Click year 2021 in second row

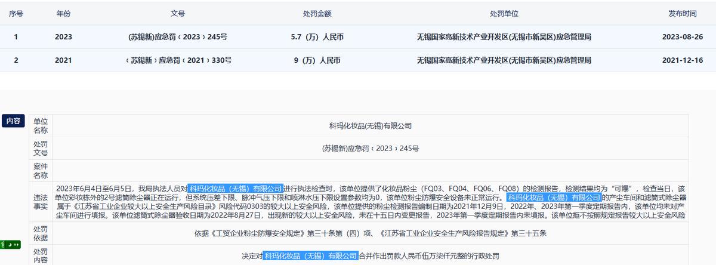(x=63, y=60)
